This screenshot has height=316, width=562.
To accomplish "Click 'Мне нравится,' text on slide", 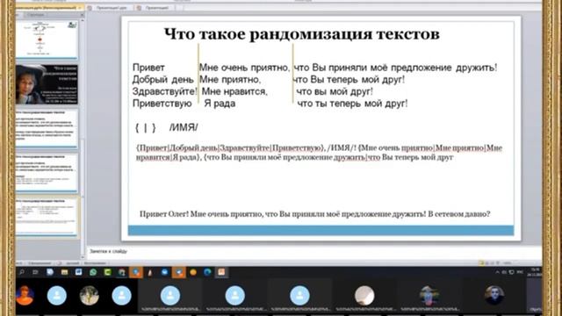I will (x=234, y=91).
